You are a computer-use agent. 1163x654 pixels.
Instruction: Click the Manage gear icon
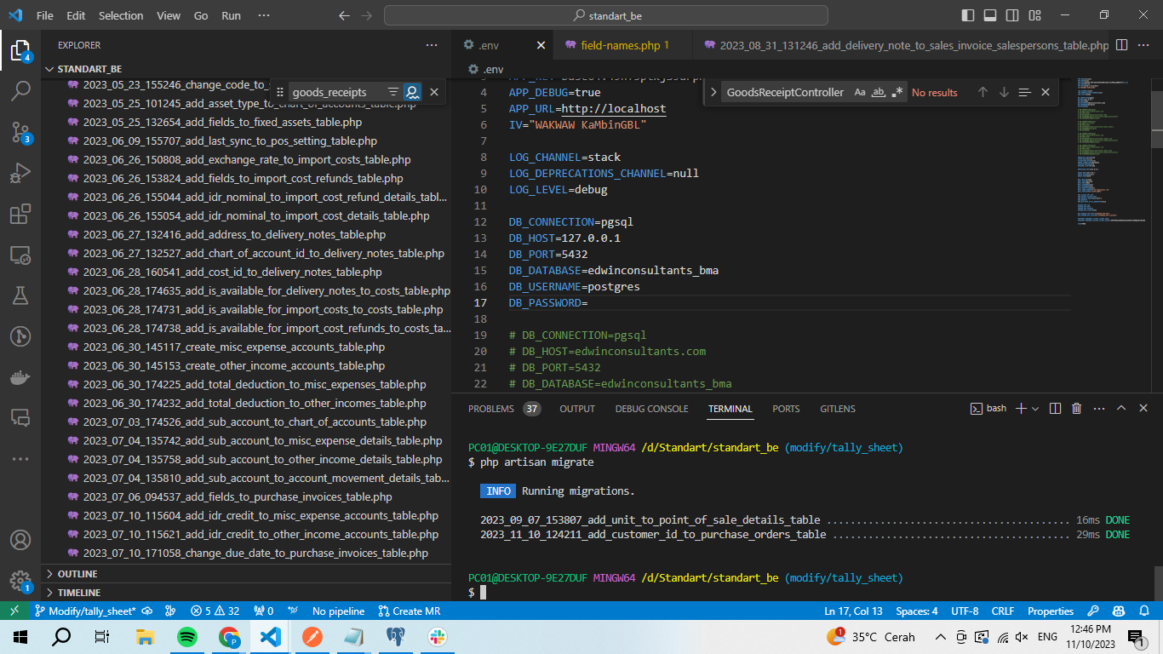coord(20,581)
